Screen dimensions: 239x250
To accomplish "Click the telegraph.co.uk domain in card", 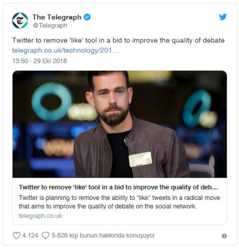I will [x=40, y=216].
